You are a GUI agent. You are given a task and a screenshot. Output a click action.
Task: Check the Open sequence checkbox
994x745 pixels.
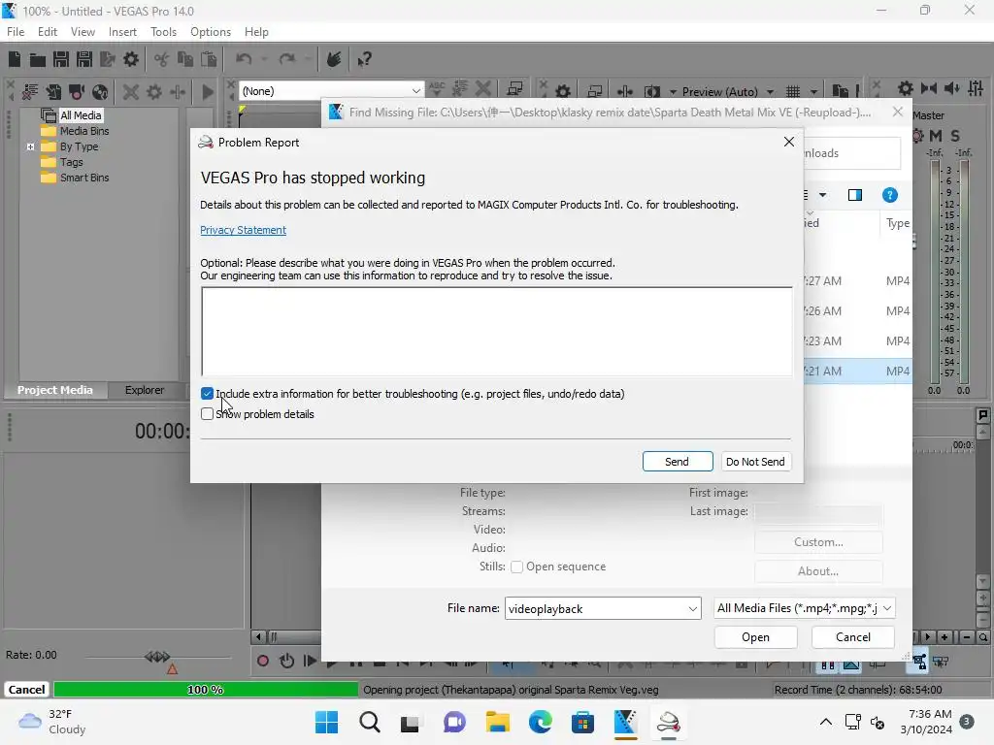pos(516,567)
